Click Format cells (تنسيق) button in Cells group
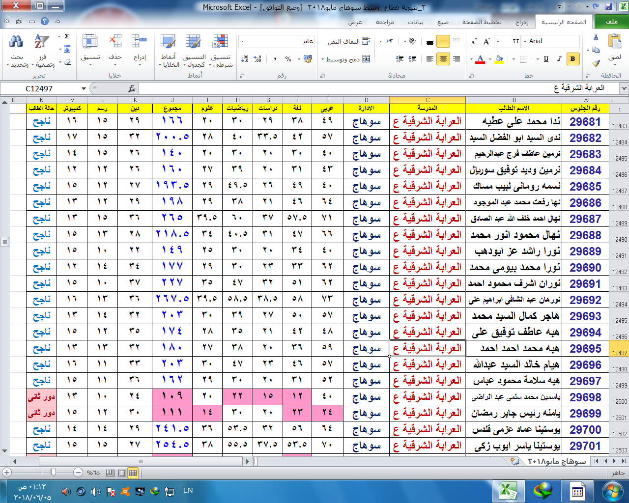The image size is (629, 503). 90,49
